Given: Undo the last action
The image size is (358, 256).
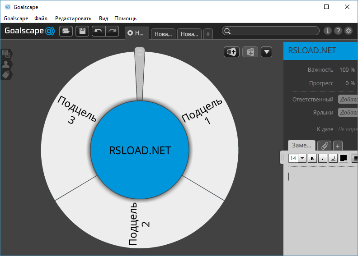Looking at the screenshot, I should (x=98, y=31).
